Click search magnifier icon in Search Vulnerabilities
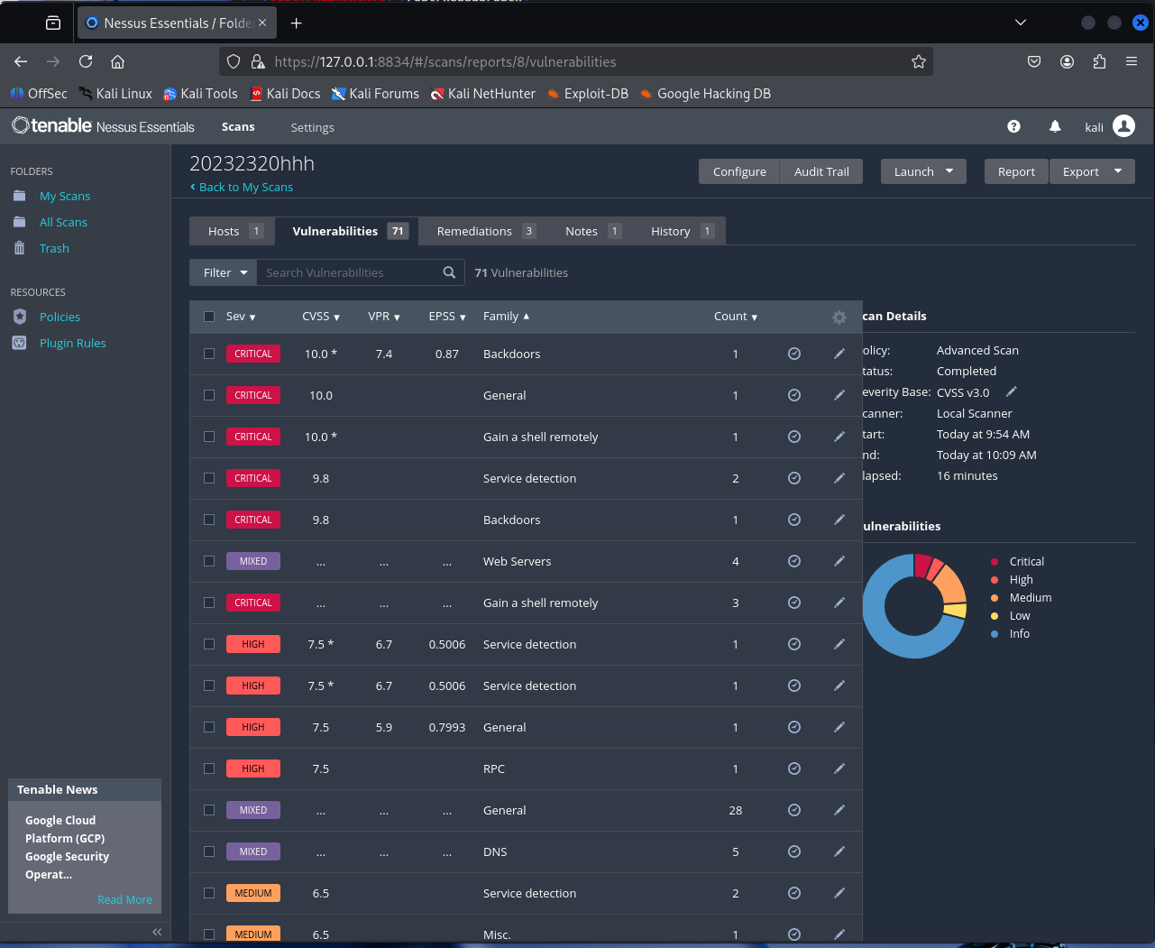 [x=449, y=272]
